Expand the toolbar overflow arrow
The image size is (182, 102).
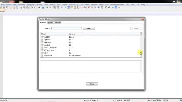click(119, 8)
